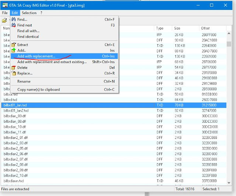Select the bilbrdlan2_10.dff file

pyautogui.click(x=15, y=175)
